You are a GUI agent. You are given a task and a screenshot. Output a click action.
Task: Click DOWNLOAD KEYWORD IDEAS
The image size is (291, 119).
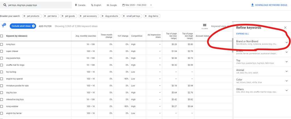pos(269,5)
